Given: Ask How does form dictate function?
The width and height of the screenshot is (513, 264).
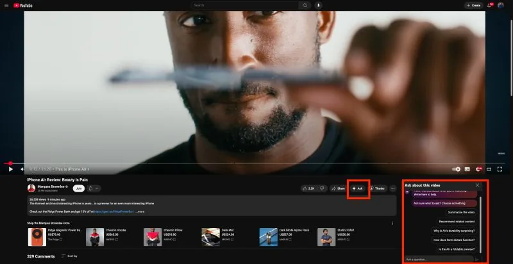Looking at the screenshot, I should [x=454, y=240].
